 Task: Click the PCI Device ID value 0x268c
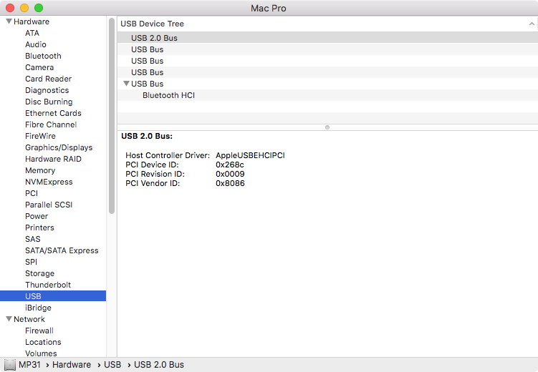229,165
